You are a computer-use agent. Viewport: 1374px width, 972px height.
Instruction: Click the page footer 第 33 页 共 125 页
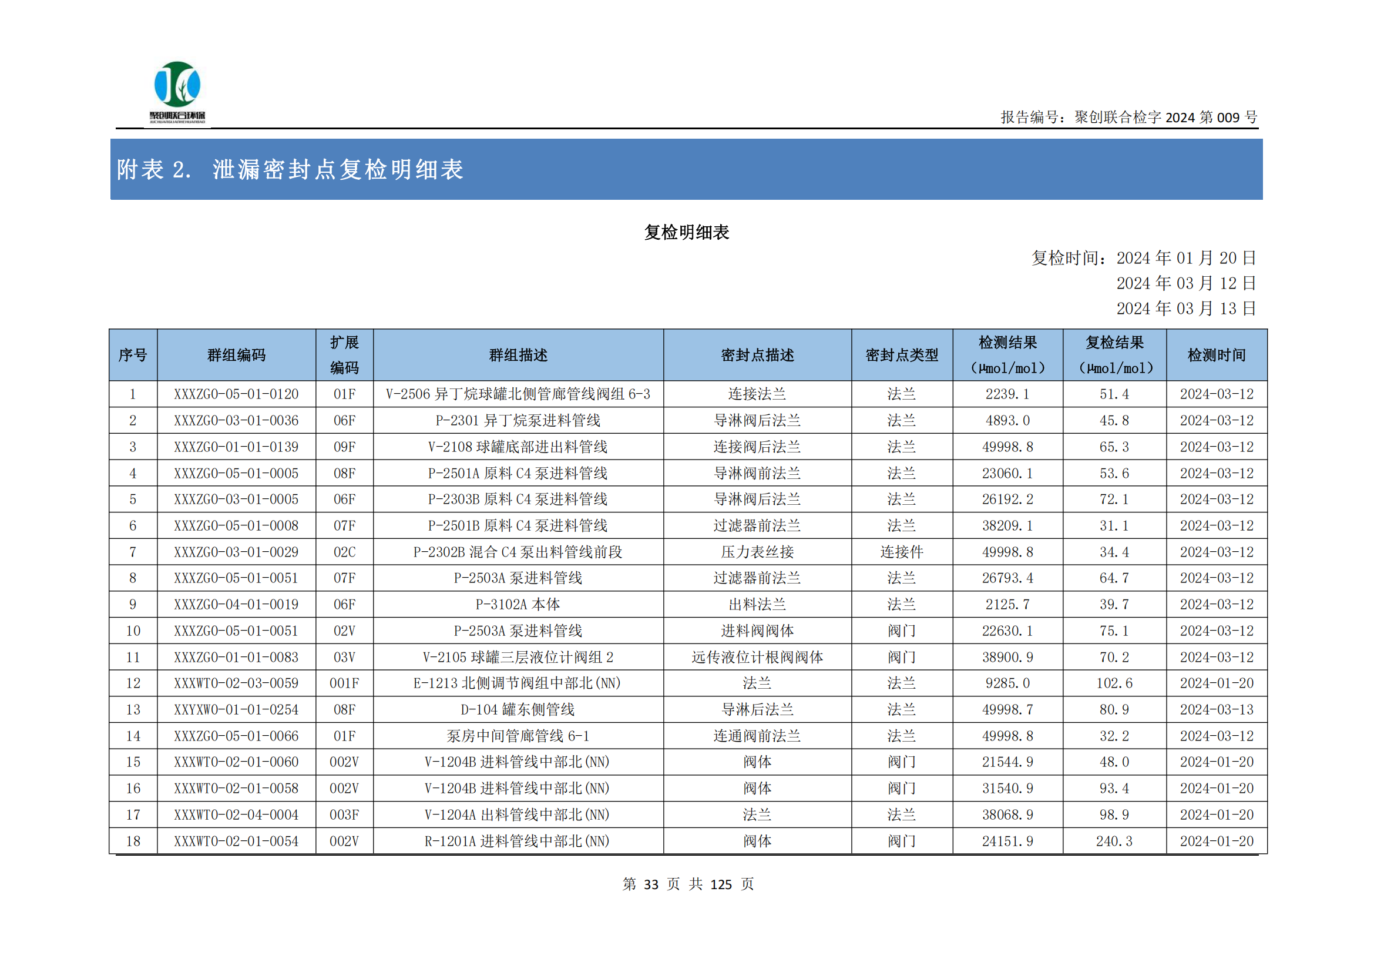coord(688,884)
